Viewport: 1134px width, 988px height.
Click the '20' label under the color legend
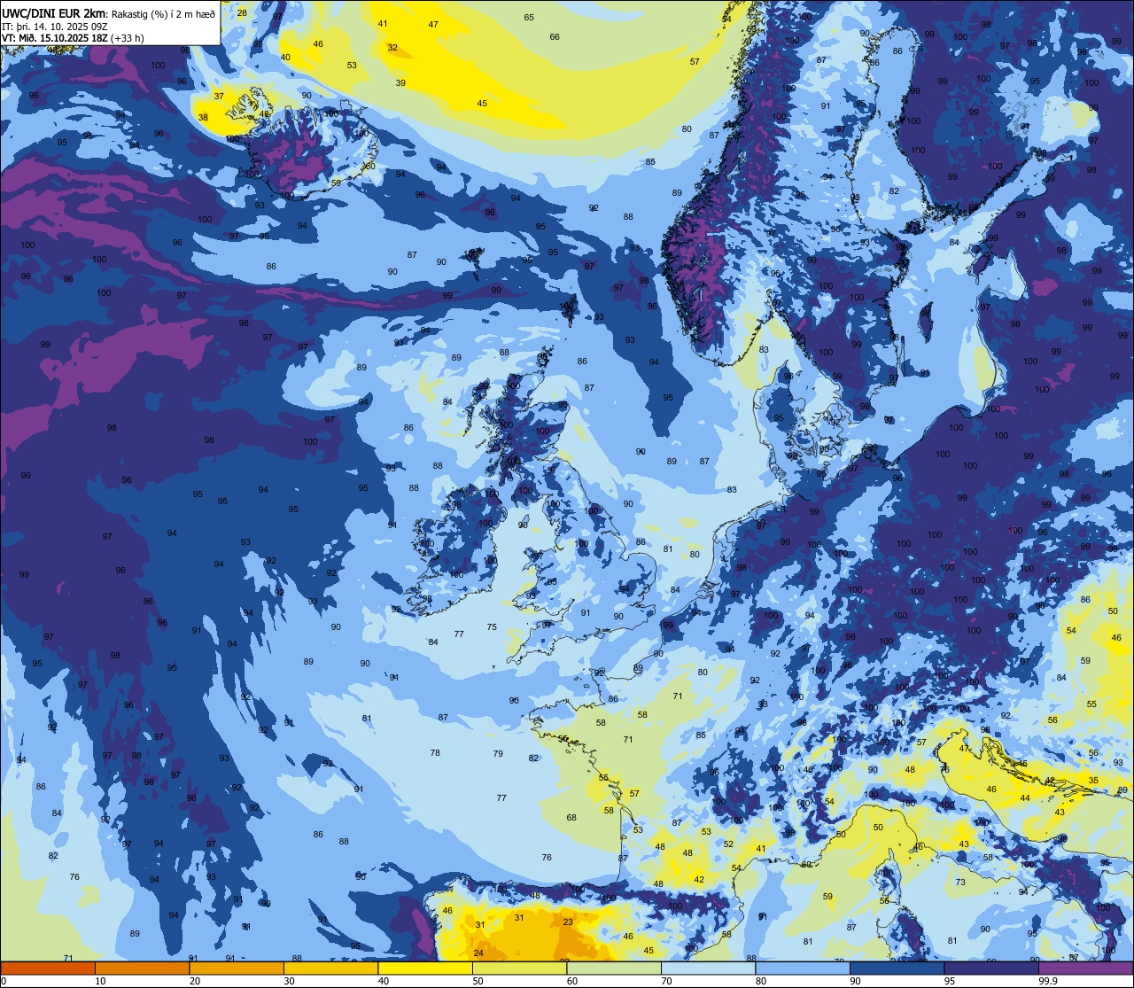coord(195,981)
